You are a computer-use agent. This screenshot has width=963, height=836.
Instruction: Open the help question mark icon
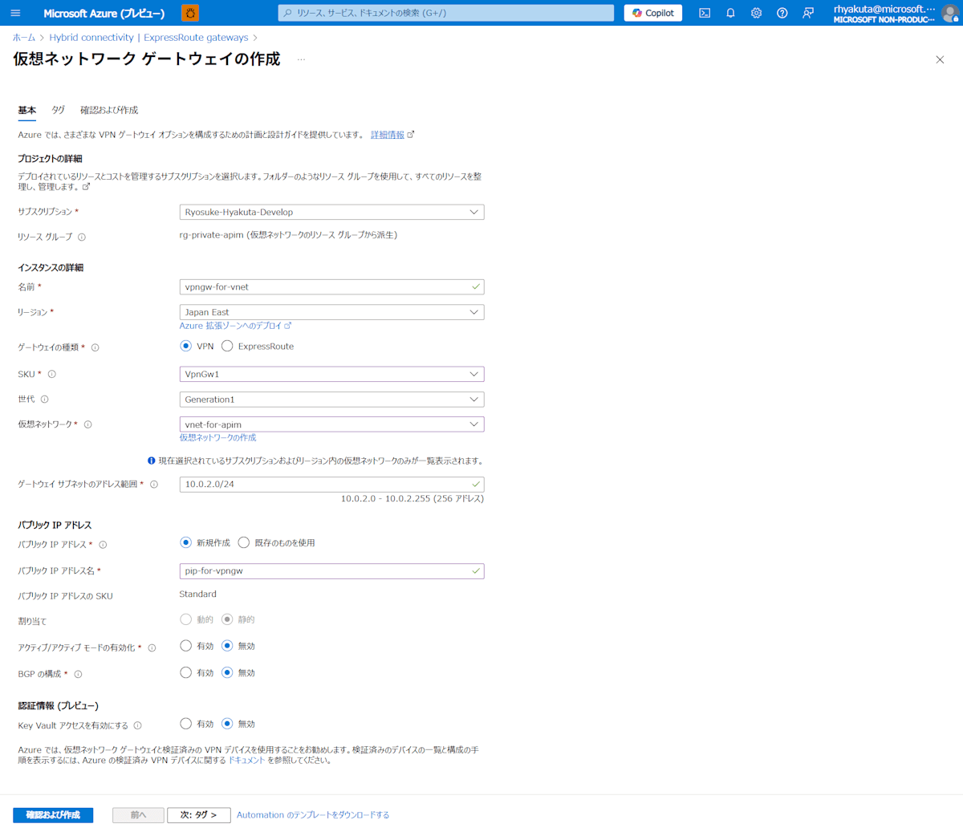782,13
